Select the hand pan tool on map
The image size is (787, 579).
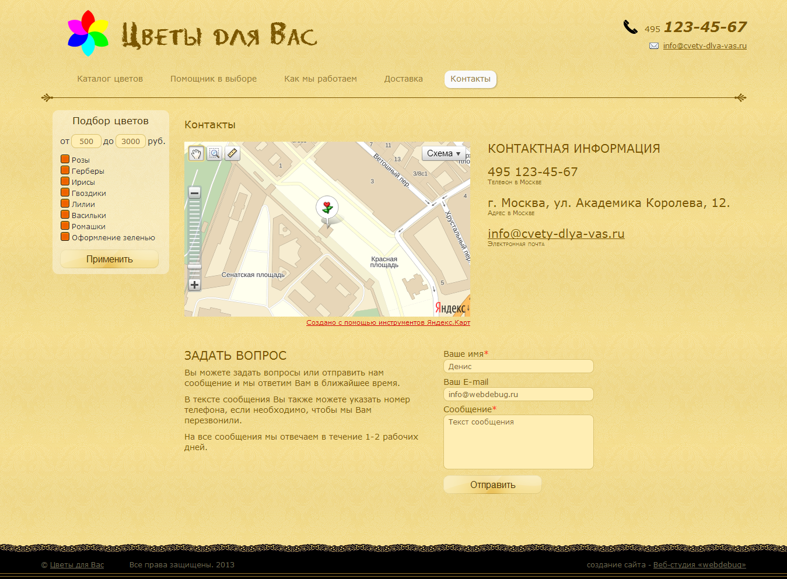196,153
